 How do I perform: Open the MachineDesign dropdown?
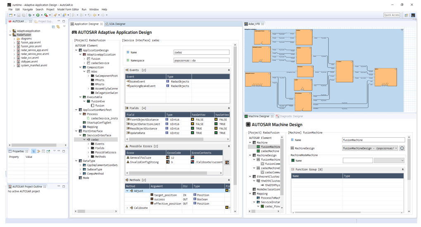(396, 148)
